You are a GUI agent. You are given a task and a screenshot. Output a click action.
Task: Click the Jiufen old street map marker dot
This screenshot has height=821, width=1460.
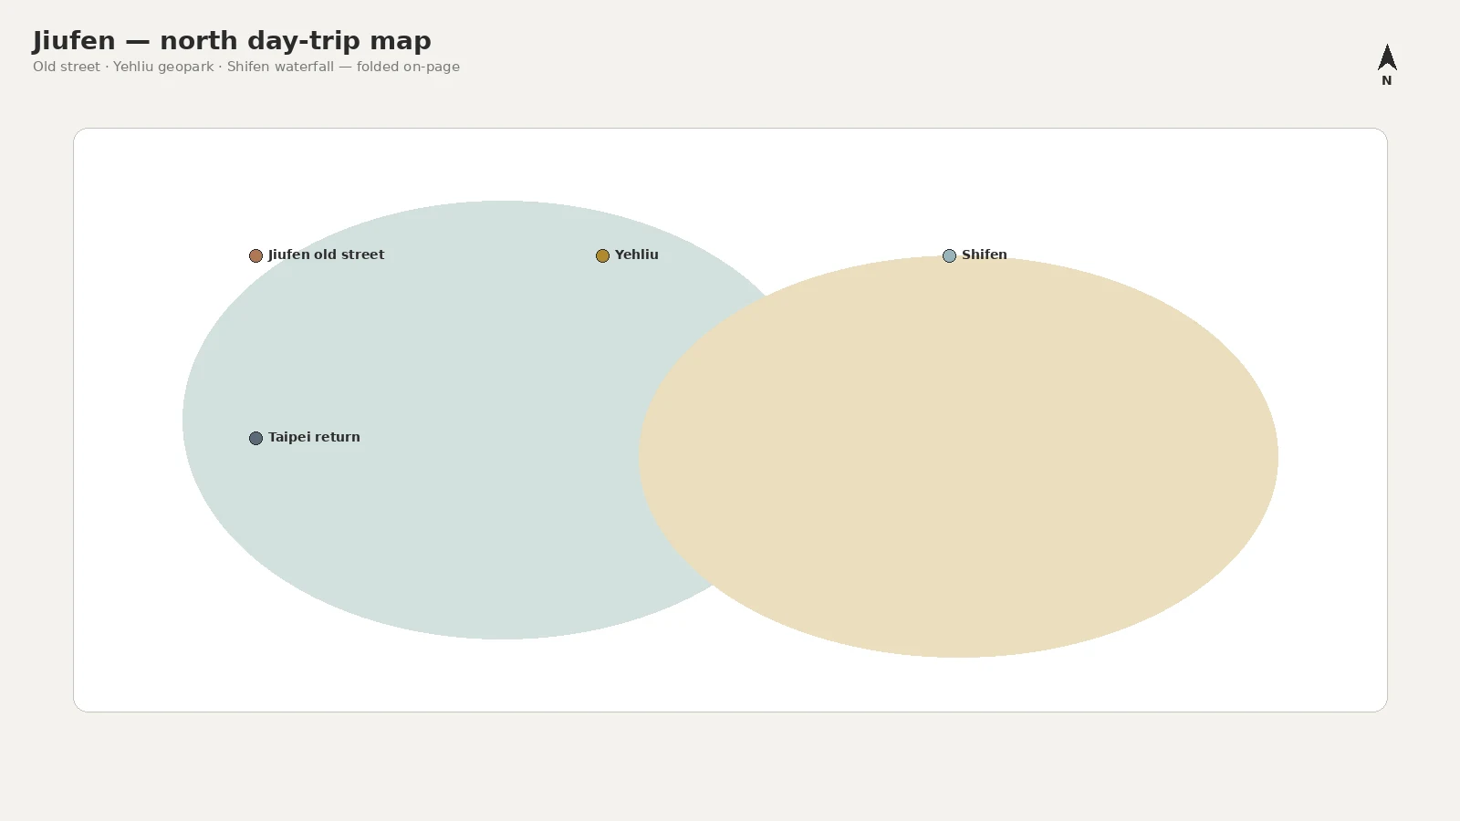[255, 255]
